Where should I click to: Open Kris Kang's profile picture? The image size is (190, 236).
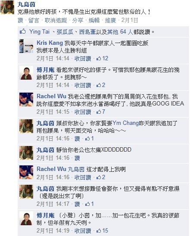click(x=26, y=46)
